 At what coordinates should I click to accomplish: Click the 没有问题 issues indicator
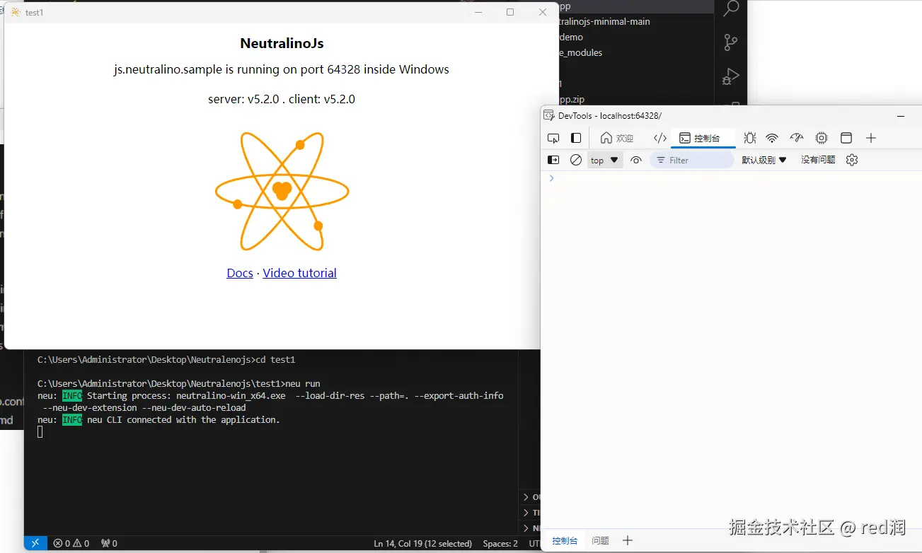tap(818, 160)
